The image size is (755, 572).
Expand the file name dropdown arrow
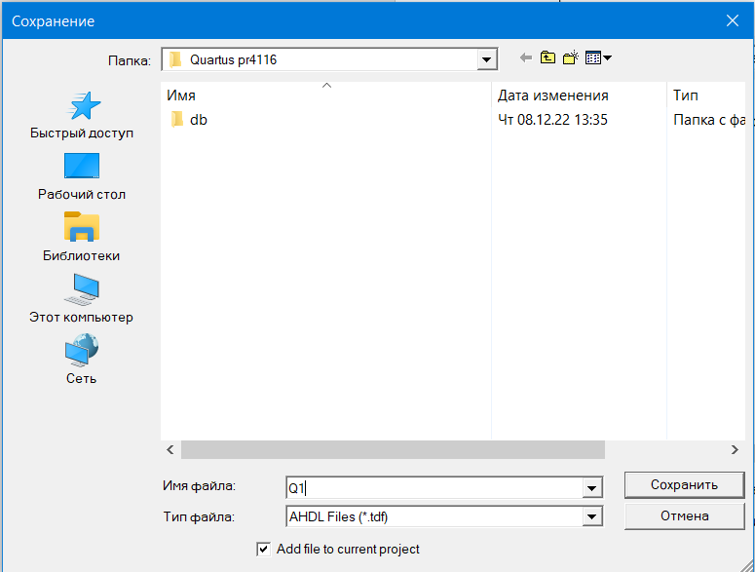pos(591,488)
